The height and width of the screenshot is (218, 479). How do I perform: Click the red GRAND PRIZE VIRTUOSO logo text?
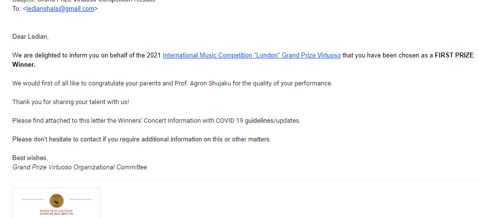coord(56,211)
